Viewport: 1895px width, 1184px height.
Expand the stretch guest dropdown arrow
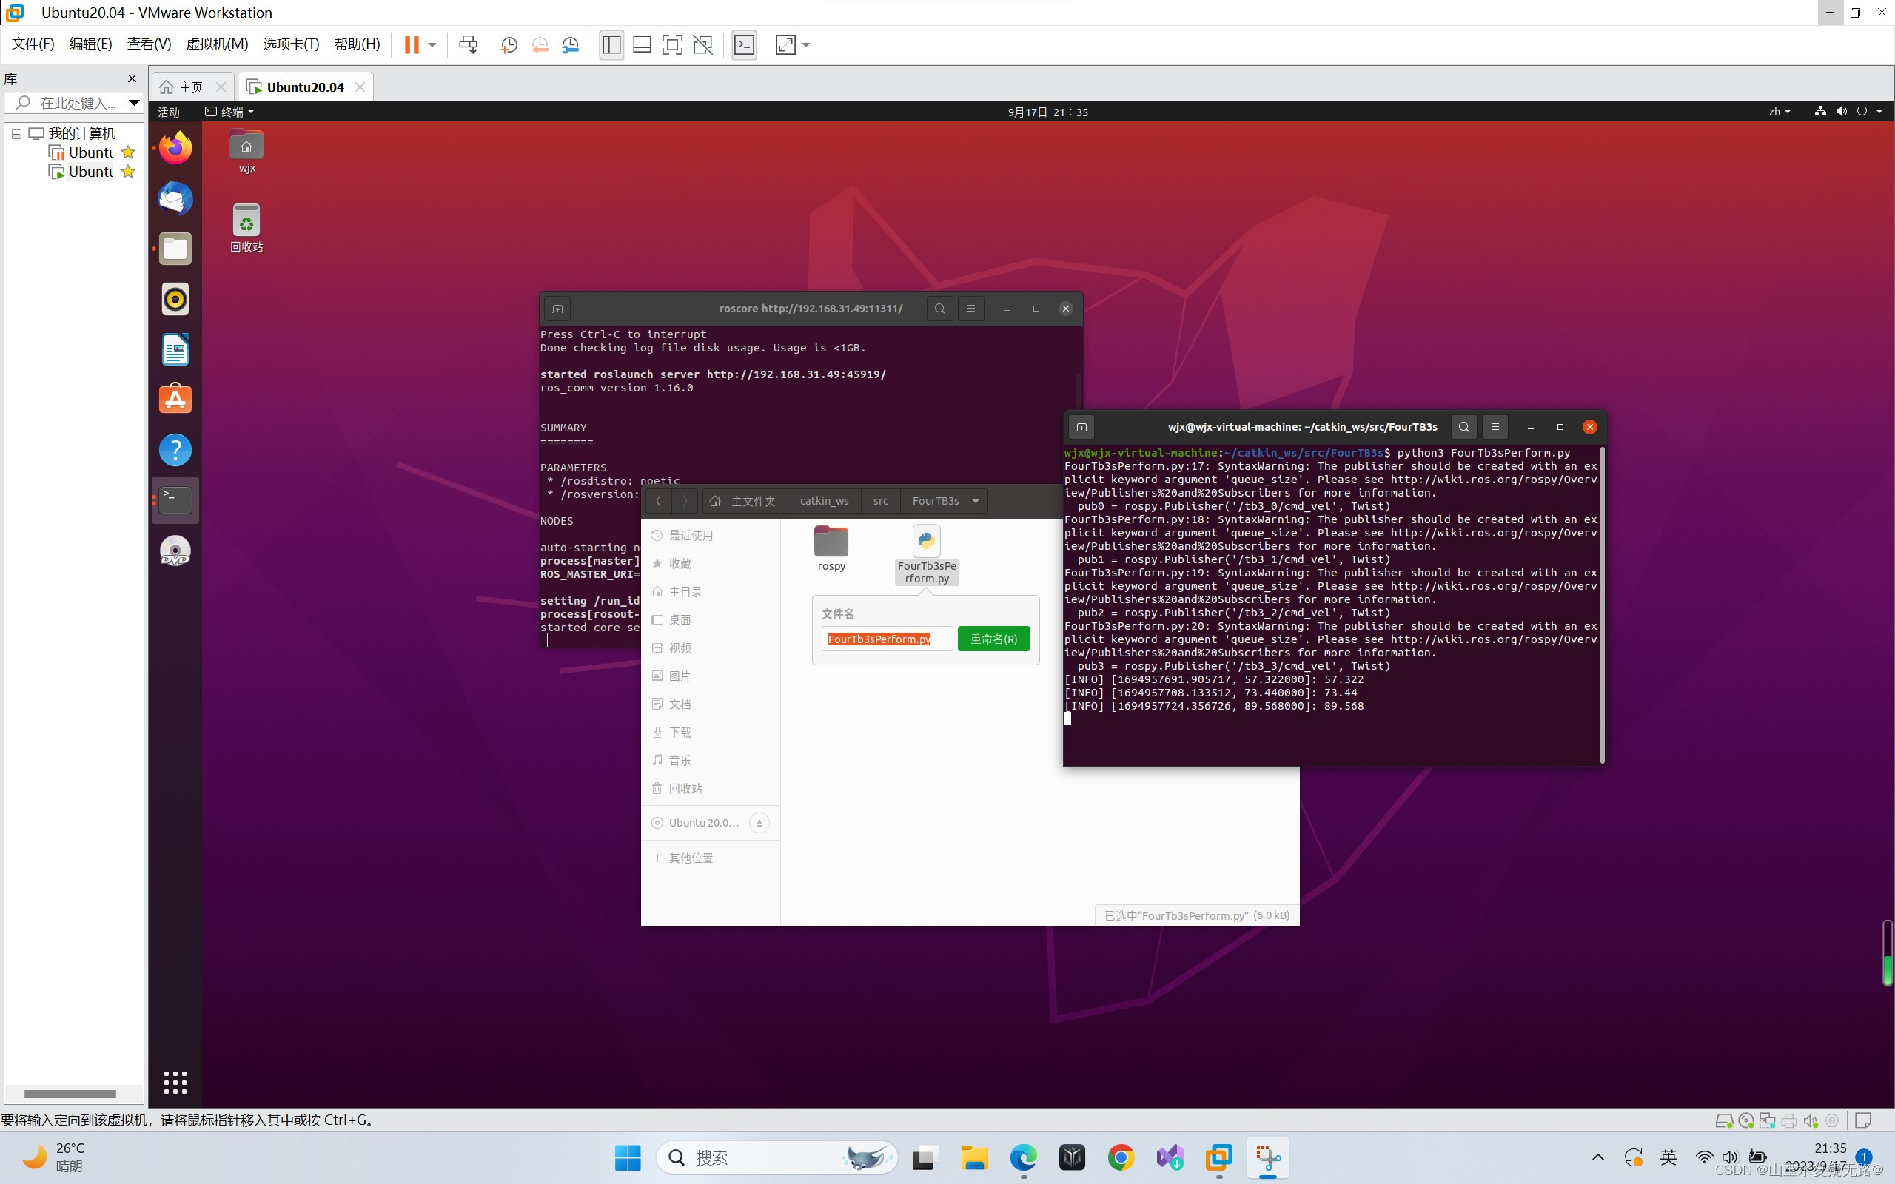(807, 44)
